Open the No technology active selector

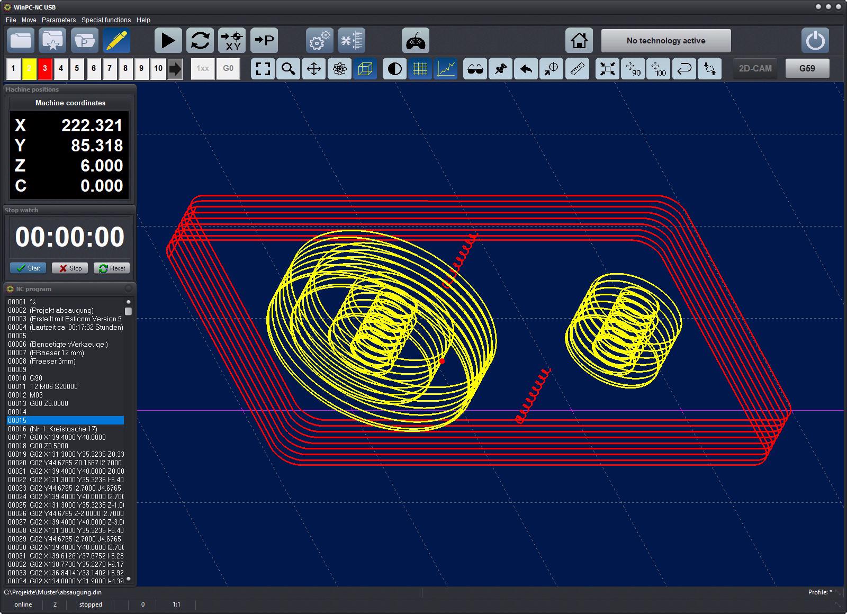tap(665, 41)
